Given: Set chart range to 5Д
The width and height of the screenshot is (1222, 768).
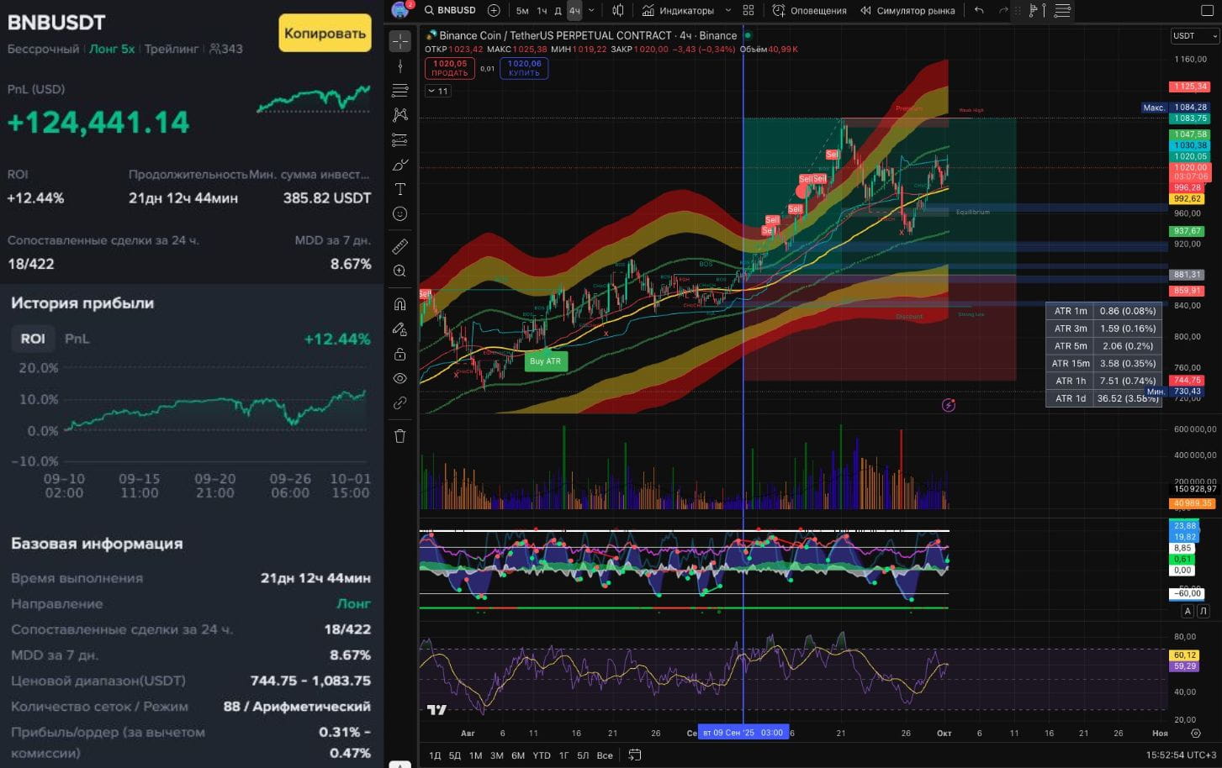Looking at the screenshot, I should tap(455, 755).
